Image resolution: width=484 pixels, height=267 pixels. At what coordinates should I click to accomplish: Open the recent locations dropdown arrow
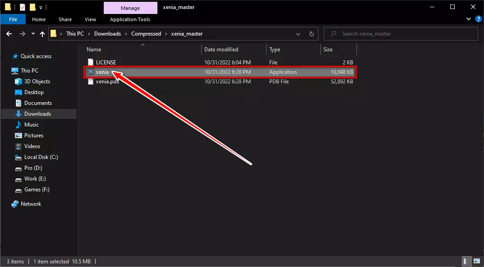(x=33, y=34)
